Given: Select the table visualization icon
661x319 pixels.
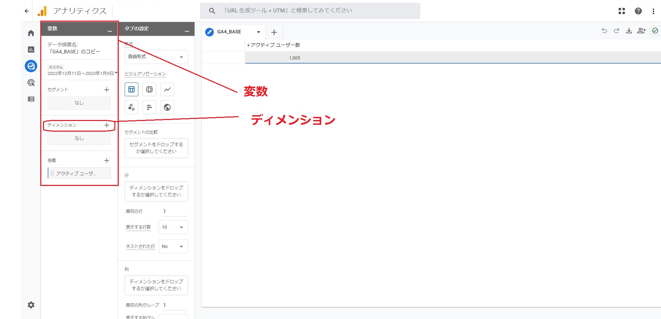Looking at the screenshot, I should click(x=132, y=89).
